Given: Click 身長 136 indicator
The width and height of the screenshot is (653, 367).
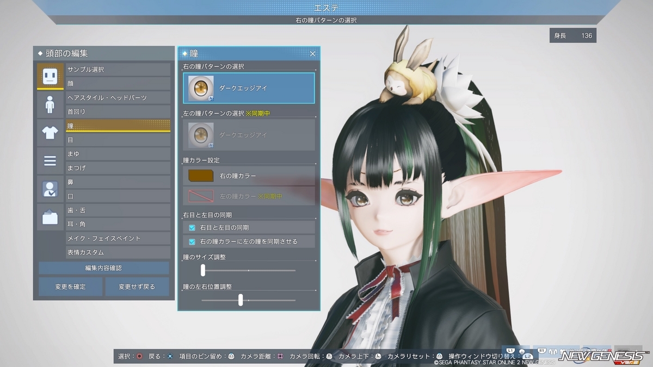Looking at the screenshot, I should (x=573, y=35).
